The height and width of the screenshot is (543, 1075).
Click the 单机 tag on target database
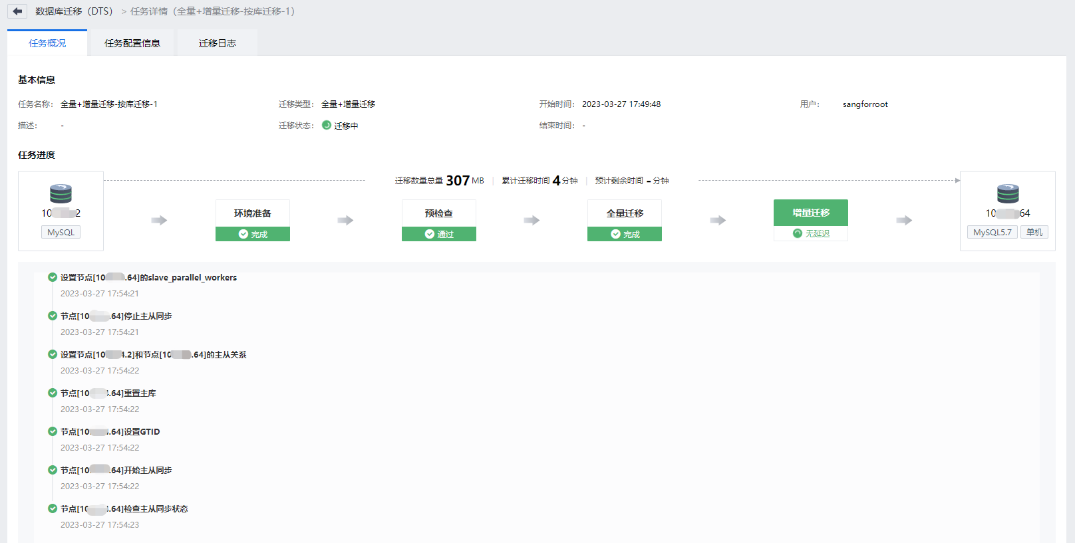click(x=1034, y=232)
